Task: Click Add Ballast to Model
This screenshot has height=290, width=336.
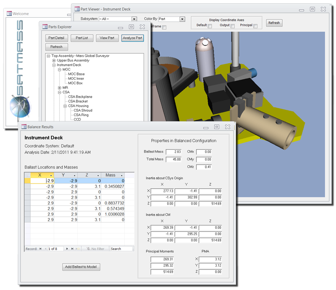Action: point(81,267)
